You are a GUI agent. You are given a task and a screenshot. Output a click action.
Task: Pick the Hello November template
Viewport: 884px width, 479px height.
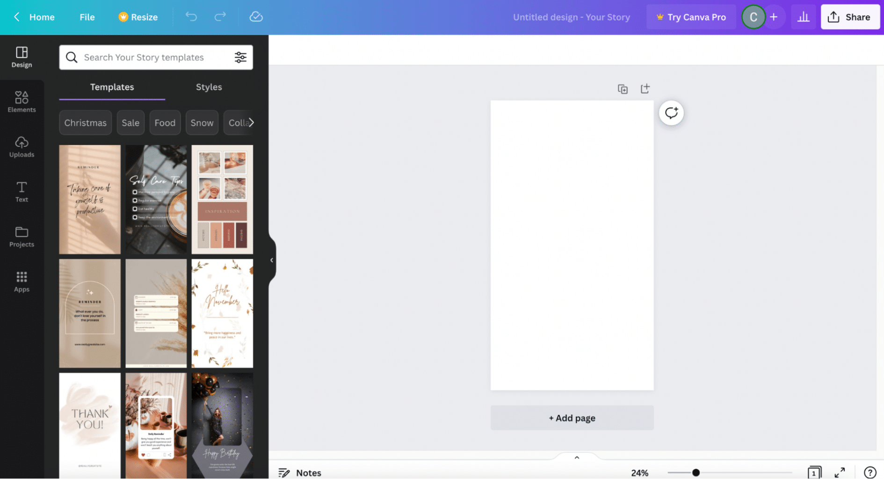(222, 313)
